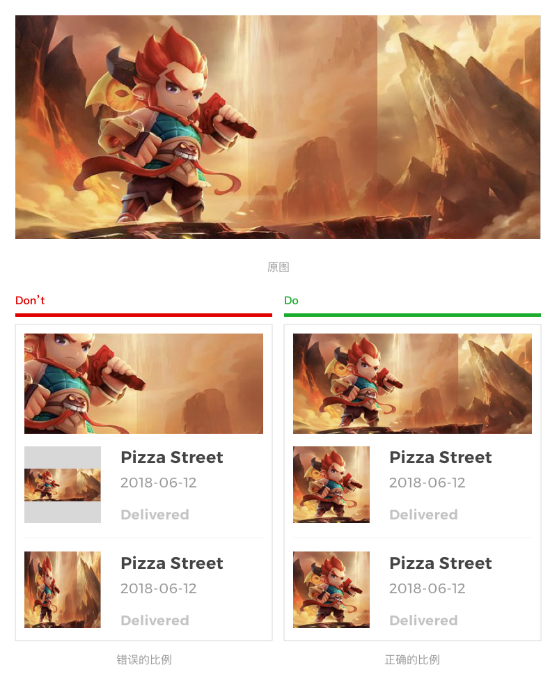Select the red Don't heading
This screenshot has height=681, width=557.
(30, 300)
